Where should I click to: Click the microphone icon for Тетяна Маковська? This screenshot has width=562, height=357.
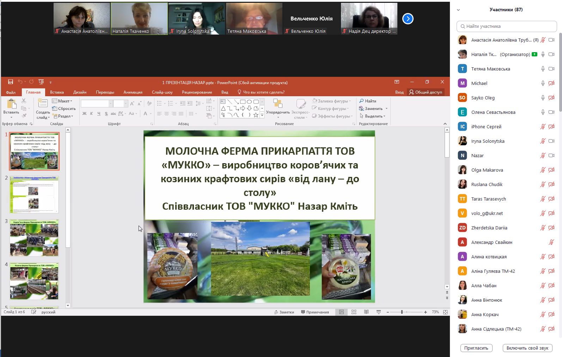click(543, 69)
